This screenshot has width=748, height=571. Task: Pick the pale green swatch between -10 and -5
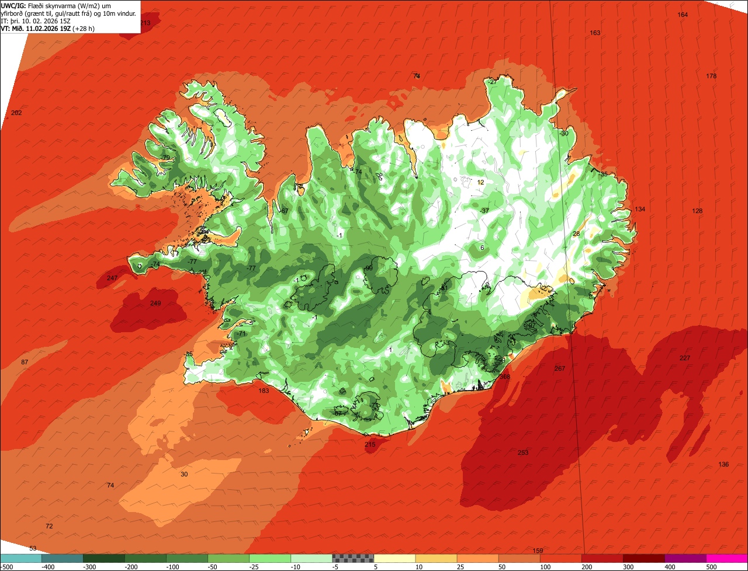coord(311,558)
